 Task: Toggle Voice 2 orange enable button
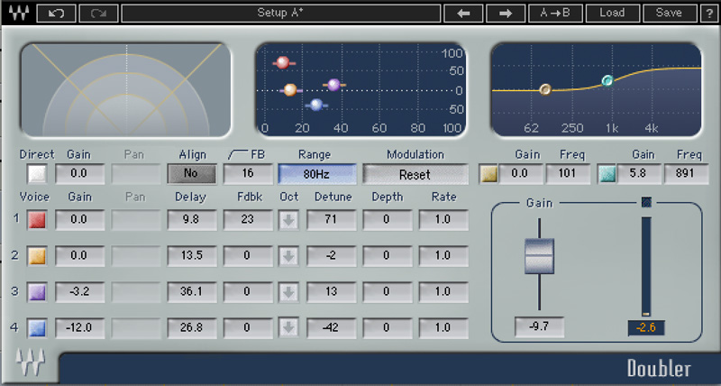[x=37, y=255]
